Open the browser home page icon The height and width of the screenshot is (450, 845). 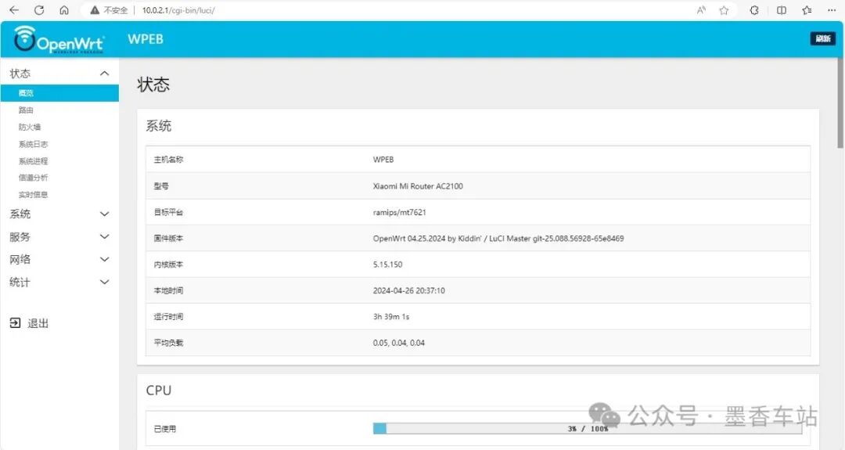point(64,10)
